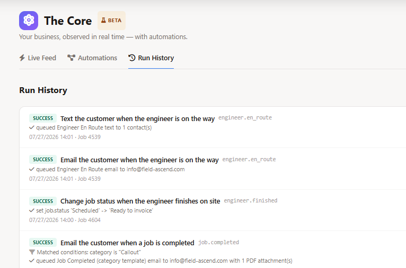Click the filter funnel icon for Matched conditions
Screen dimensions: 406x268
(x=32, y=252)
